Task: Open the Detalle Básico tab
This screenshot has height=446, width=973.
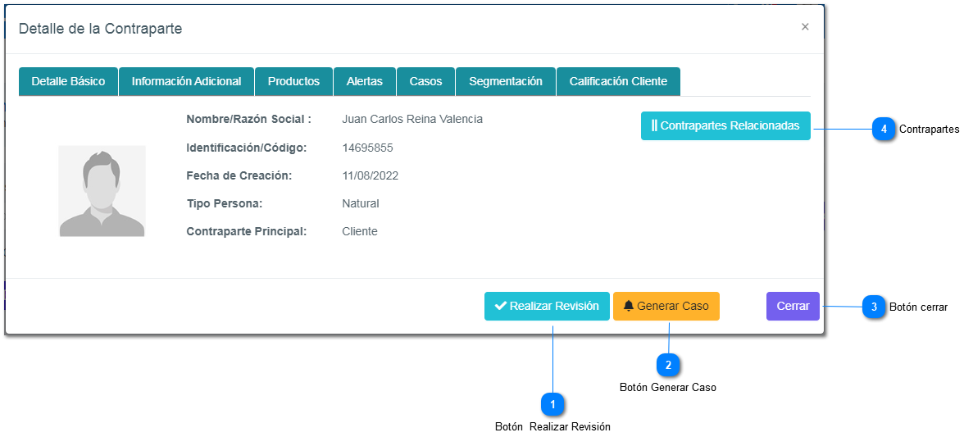Action: point(68,82)
